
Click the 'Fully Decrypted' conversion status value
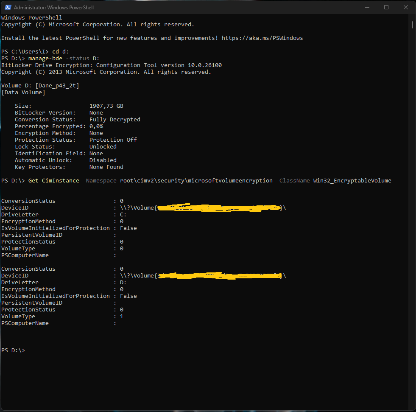click(114, 120)
